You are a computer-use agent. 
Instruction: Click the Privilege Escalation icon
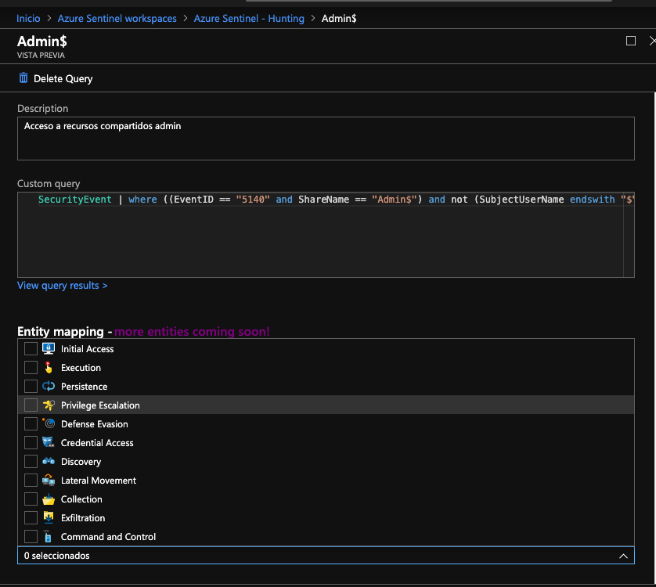tap(49, 405)
